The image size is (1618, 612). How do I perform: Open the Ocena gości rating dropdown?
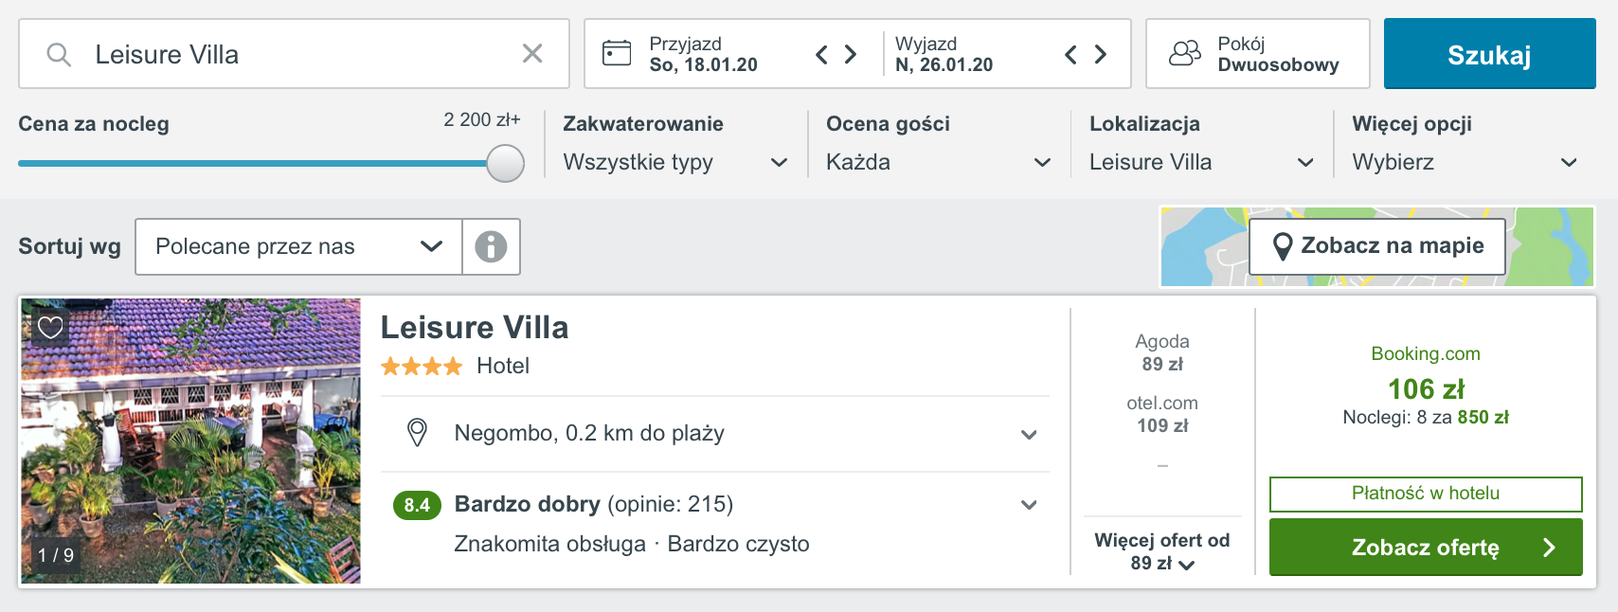coord(938,162)
